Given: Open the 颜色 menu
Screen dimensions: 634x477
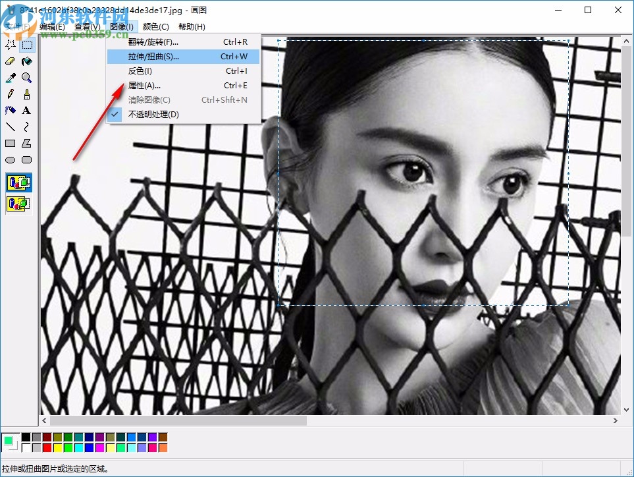Looking at the screenshot, I should click(154, 26).
